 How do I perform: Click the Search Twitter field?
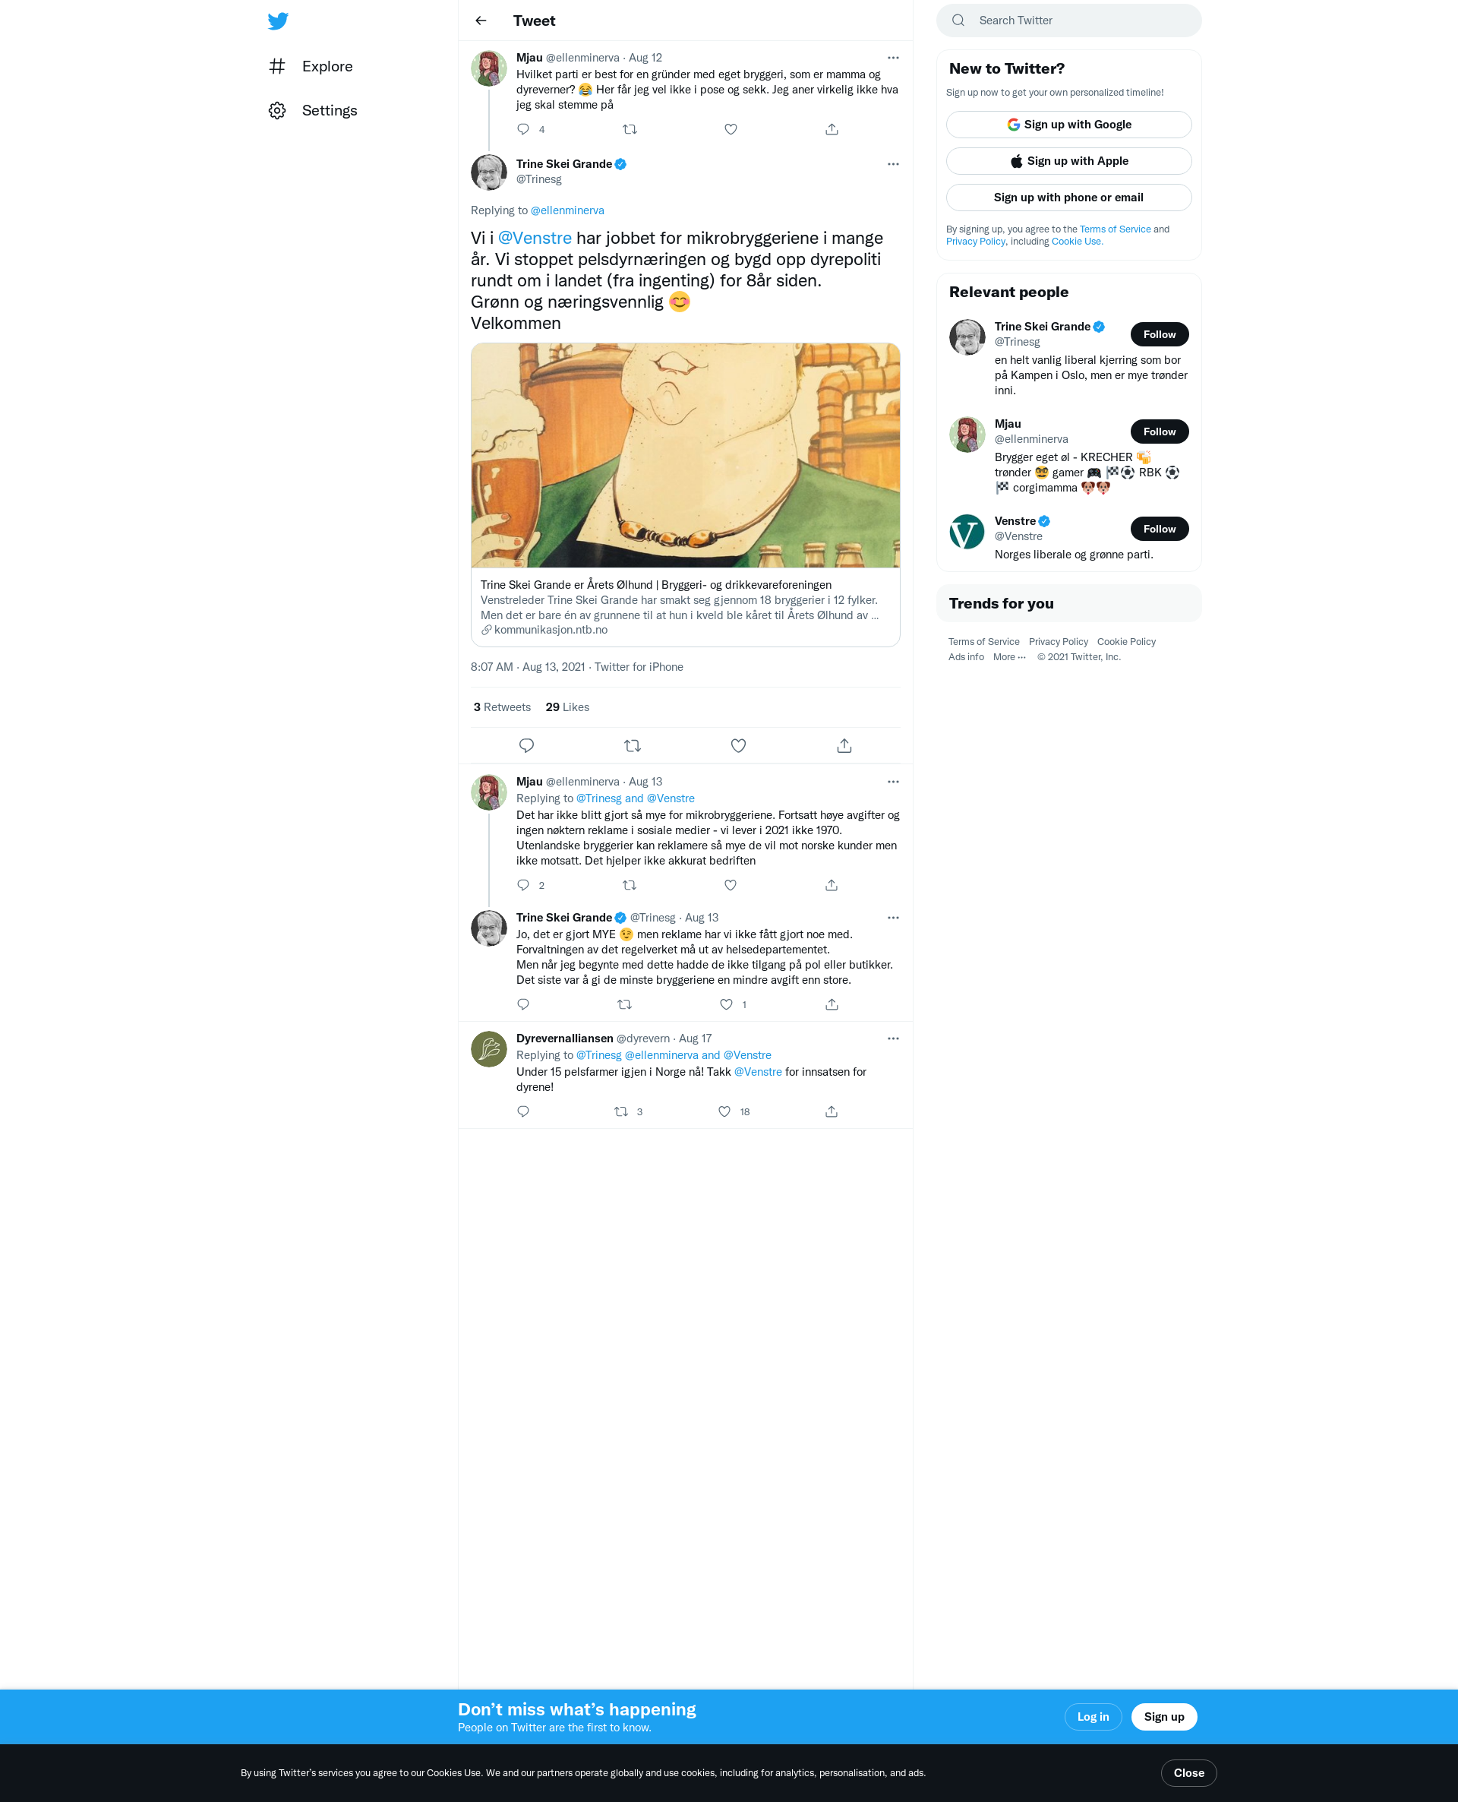[x=1068, y=21]
